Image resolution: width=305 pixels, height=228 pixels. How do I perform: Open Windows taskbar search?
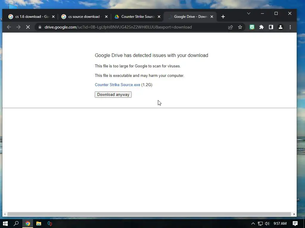(x=16, y=224)
